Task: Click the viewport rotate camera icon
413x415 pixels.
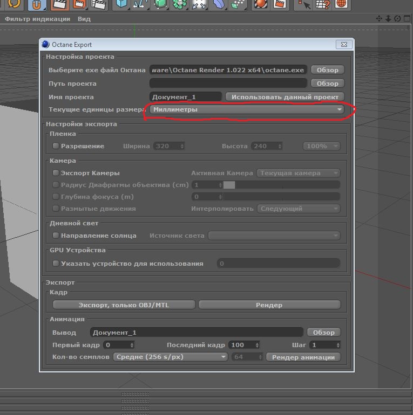Action: coord(397,18)
